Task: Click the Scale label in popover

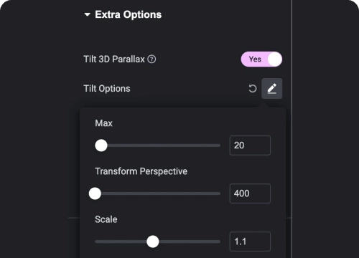Action: coord(106,219)
